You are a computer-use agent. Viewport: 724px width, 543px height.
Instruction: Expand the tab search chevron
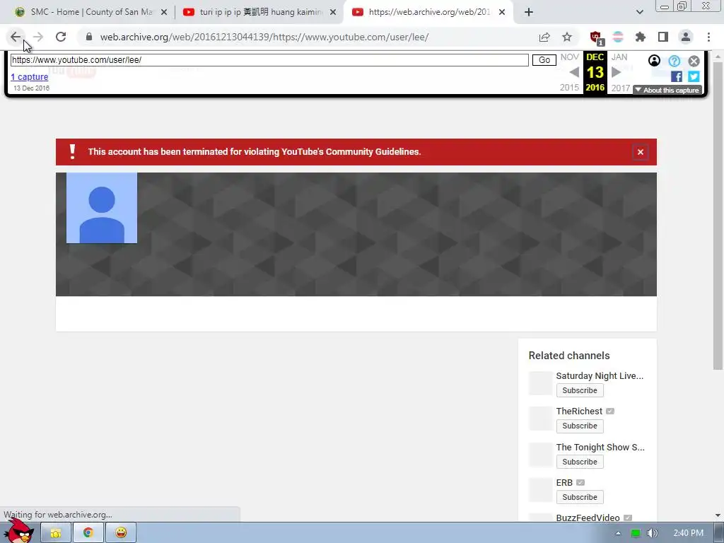639,13
